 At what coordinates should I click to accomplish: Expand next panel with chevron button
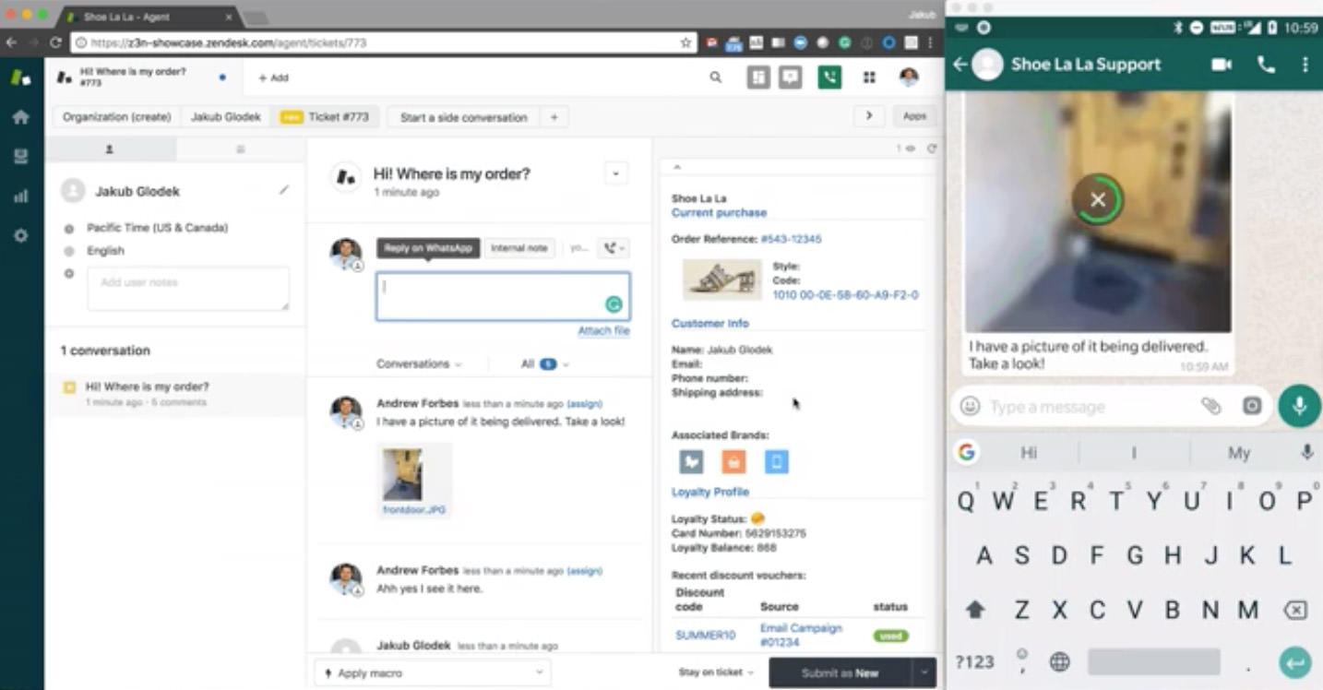tap(868, 116)
